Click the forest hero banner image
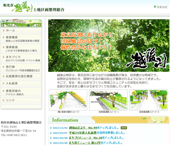Viewport: 170px width, 145px height. pyautogui.click(x=109, y=45)
